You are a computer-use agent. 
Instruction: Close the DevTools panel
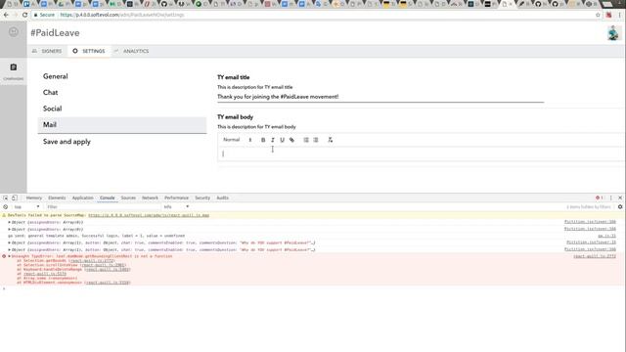(620, 198)
